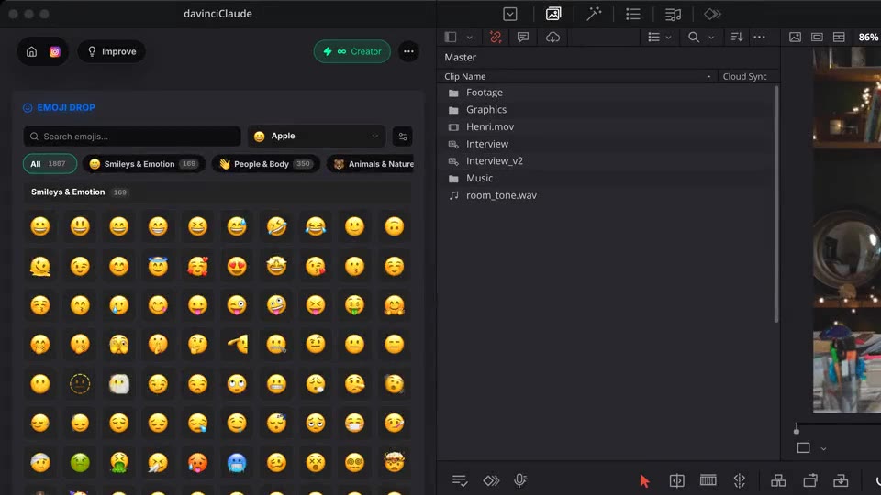The width and height of the screenshot is (881, 495).
Task: Pick the hot red face emoji
Action: tap(197, 462)
